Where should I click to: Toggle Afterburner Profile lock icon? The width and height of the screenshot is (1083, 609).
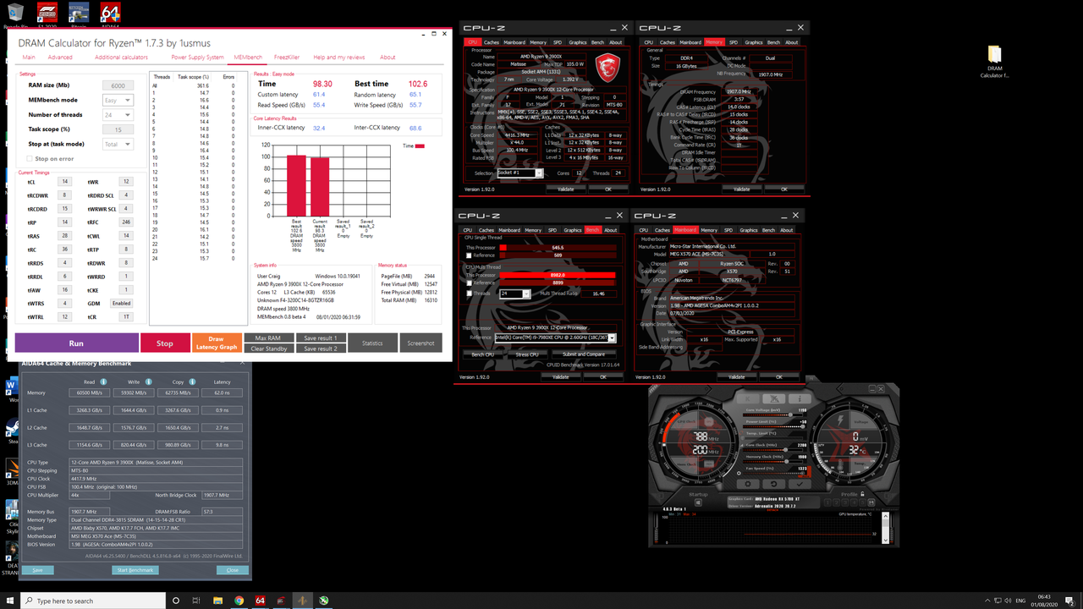click(x=862, y=494)
